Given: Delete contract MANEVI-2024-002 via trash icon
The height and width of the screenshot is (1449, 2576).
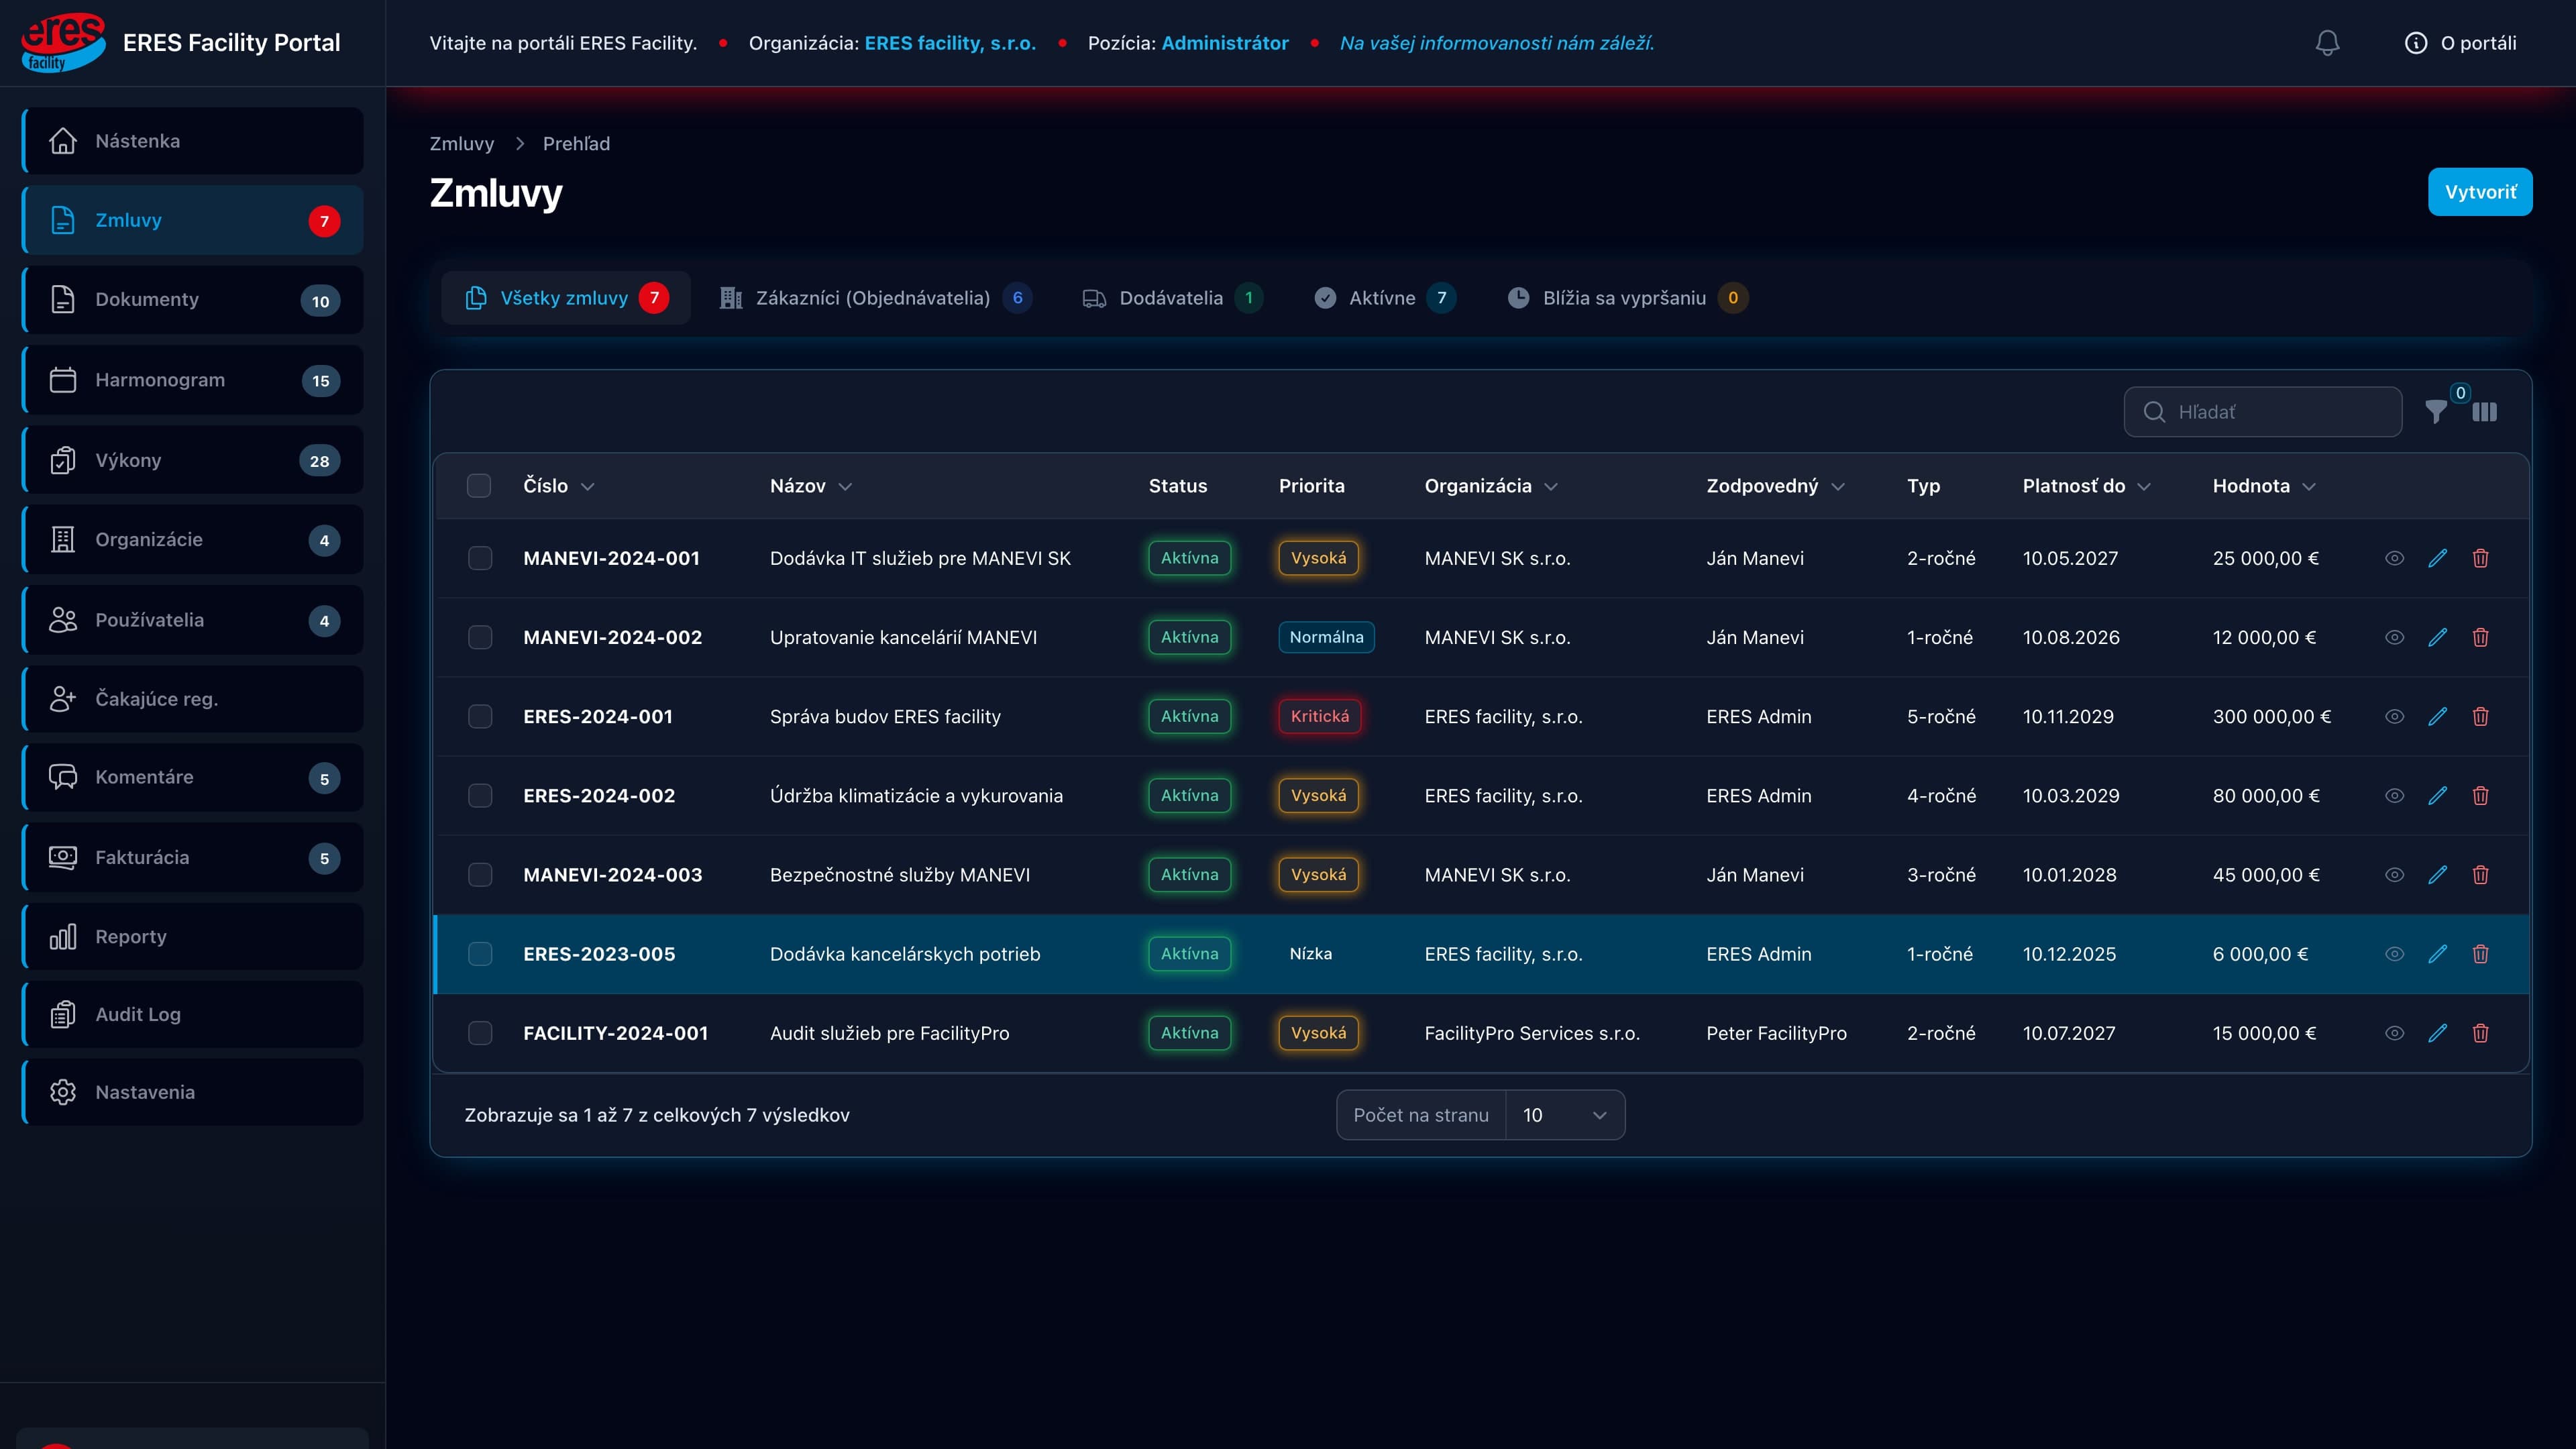Looking at the screenshot, I should click(2481, 637).
